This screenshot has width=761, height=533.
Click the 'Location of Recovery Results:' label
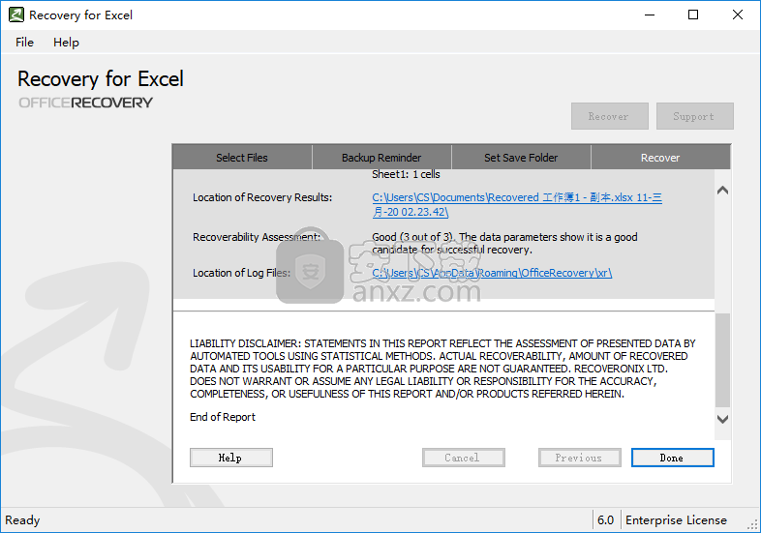pyautogui.click(x=262, y=197)
